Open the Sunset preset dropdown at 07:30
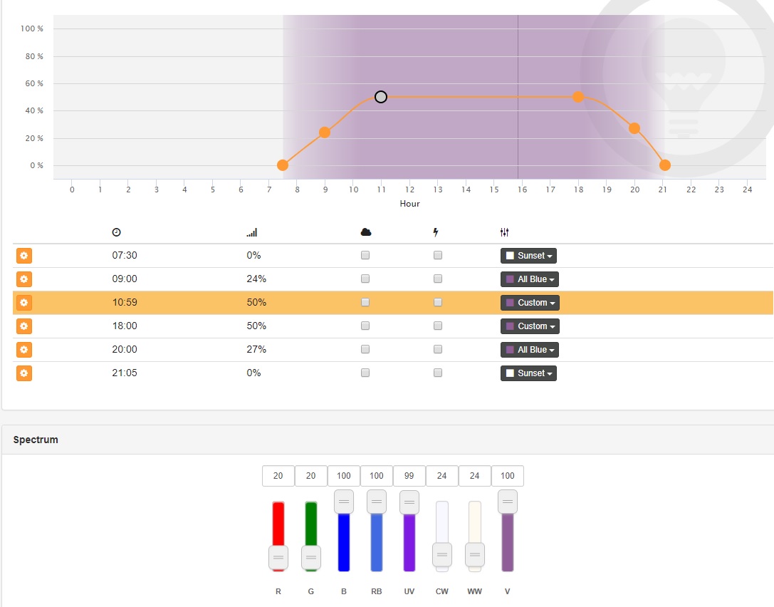This screenshot has height=607, width=774. click(x=528, y=256)
